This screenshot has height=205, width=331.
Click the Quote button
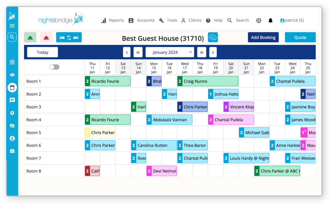click(300, 37)
